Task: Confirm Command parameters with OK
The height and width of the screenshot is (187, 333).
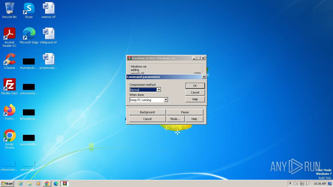Action: point(195,86)
